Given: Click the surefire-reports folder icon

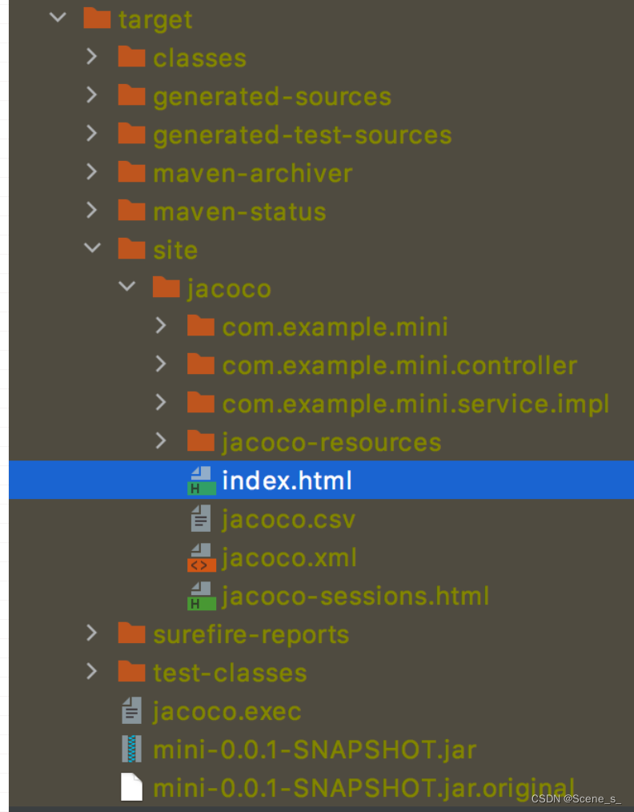Looking at the screenshot, I should tap(131, 633).
